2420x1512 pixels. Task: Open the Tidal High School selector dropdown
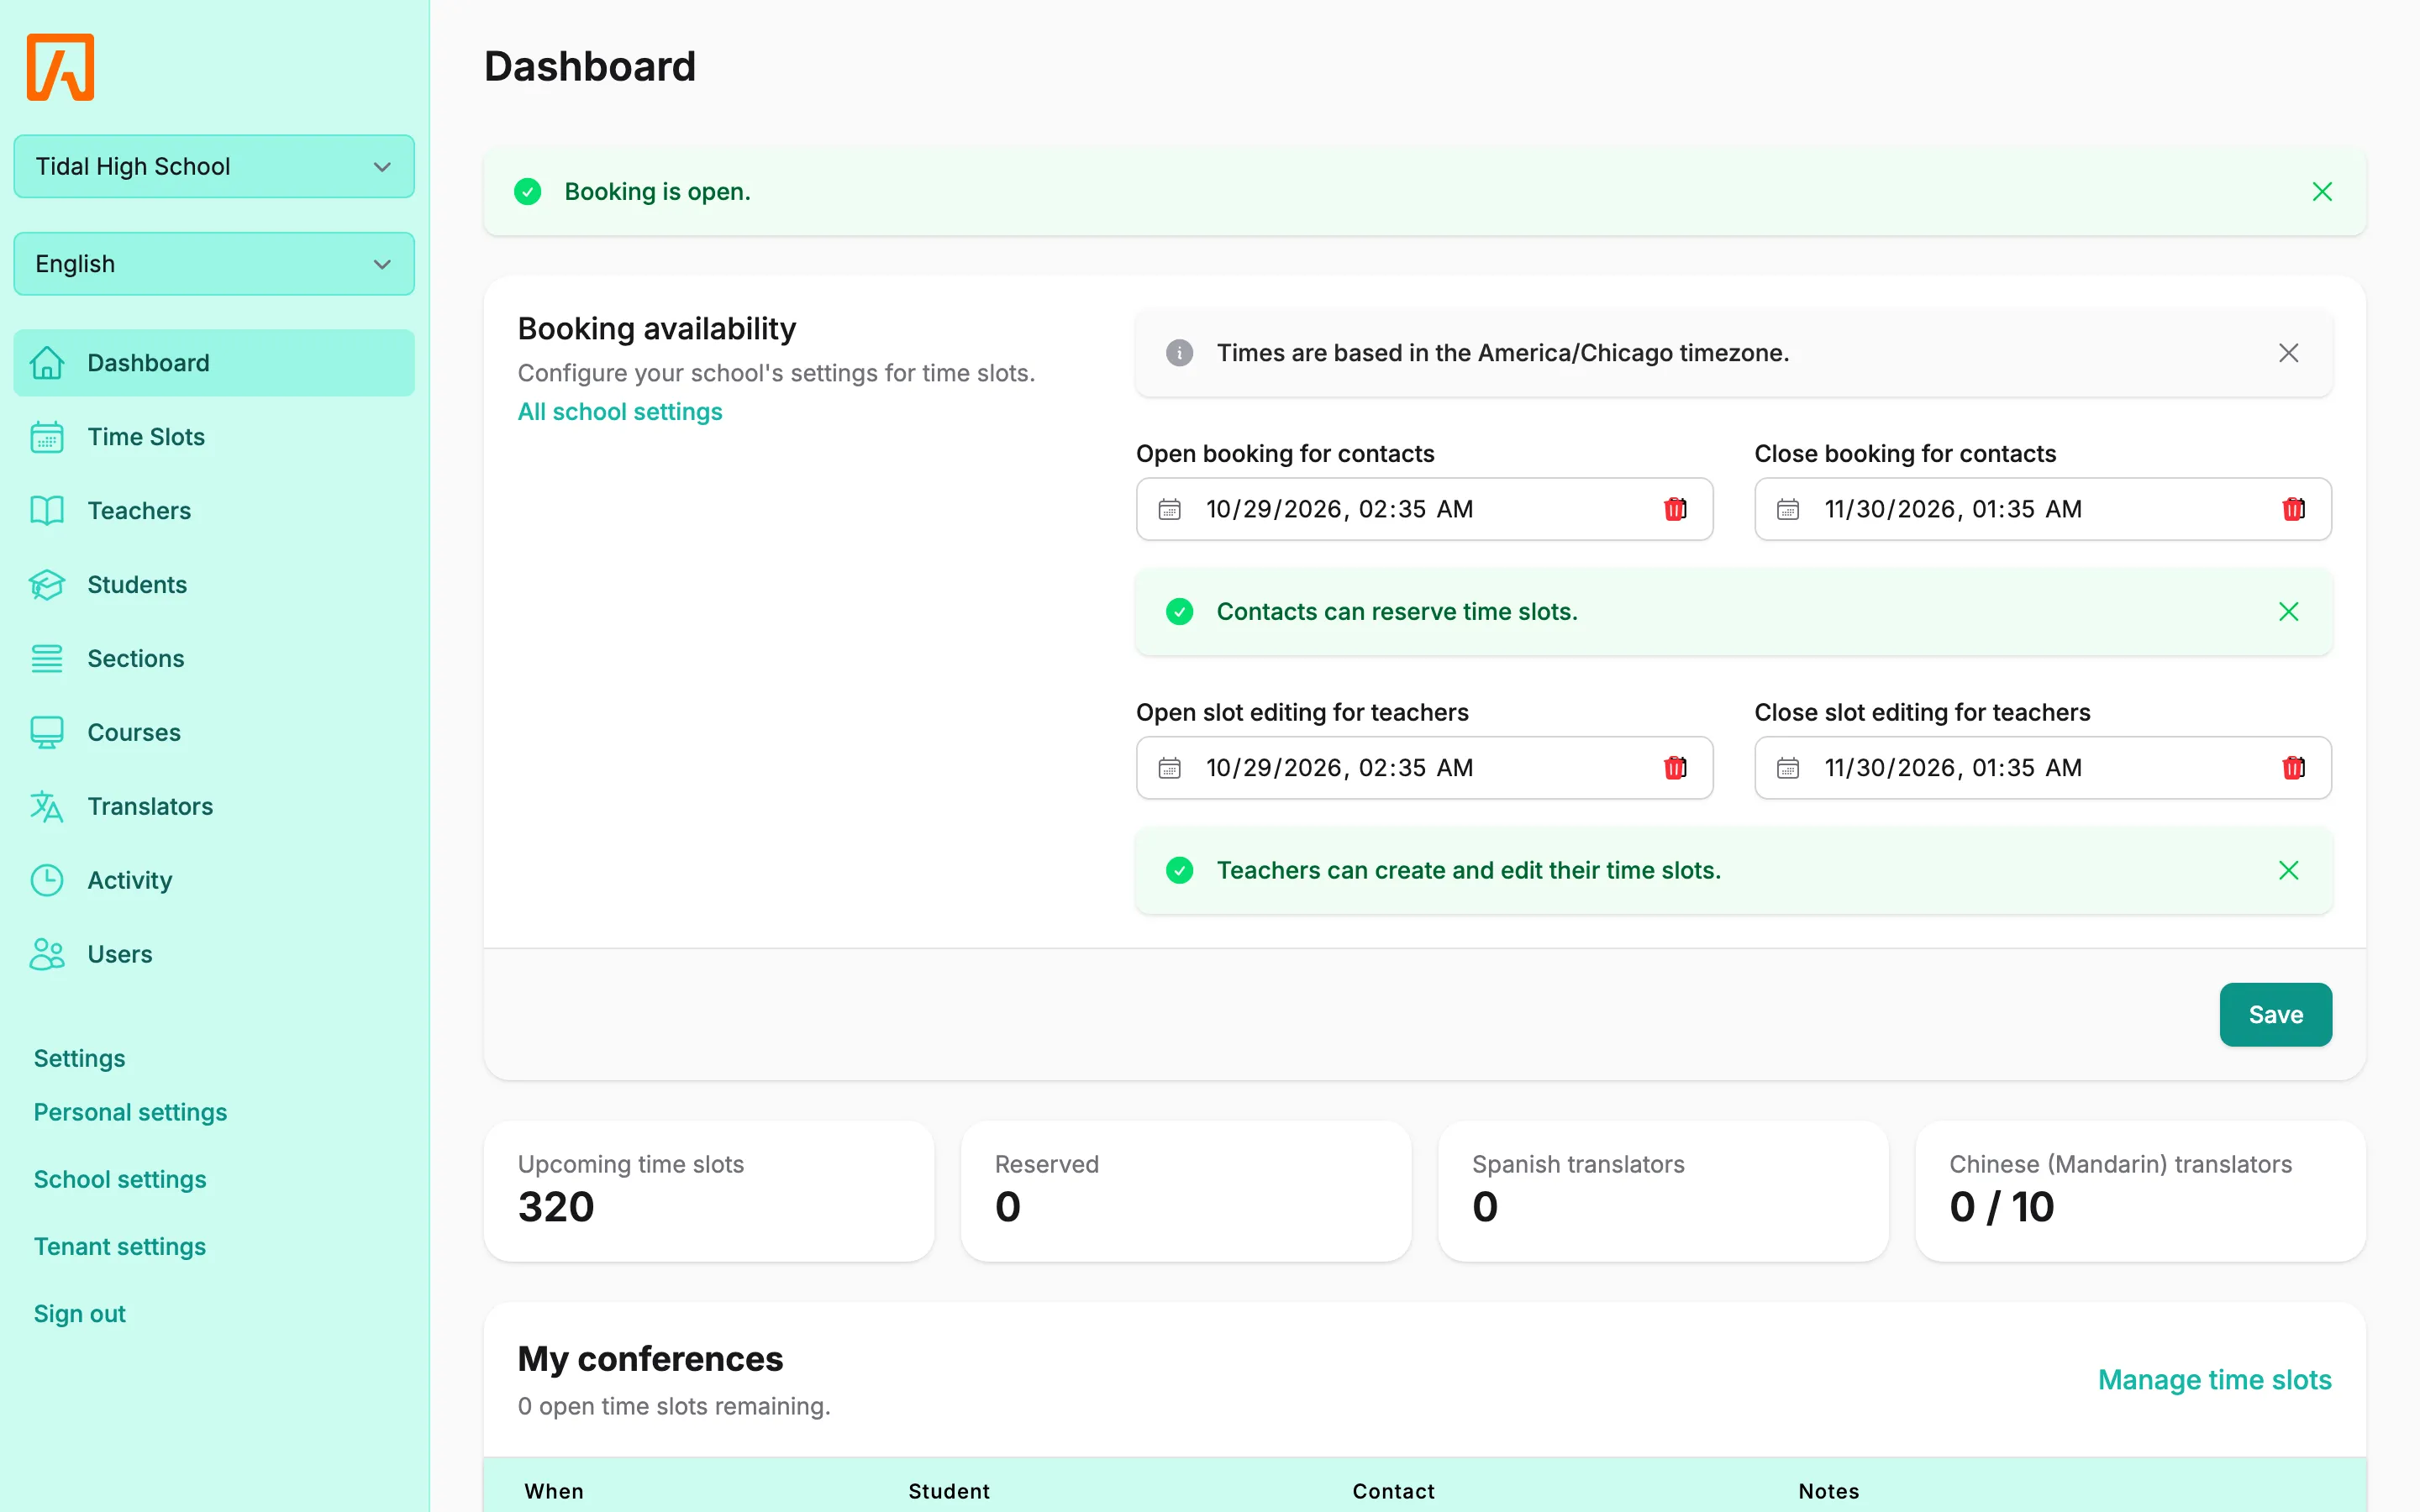(x=214, y=167)
